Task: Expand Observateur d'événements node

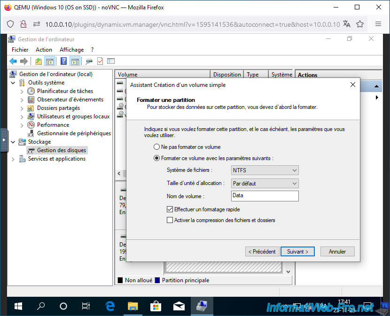Action: click(x=22, y=100)
